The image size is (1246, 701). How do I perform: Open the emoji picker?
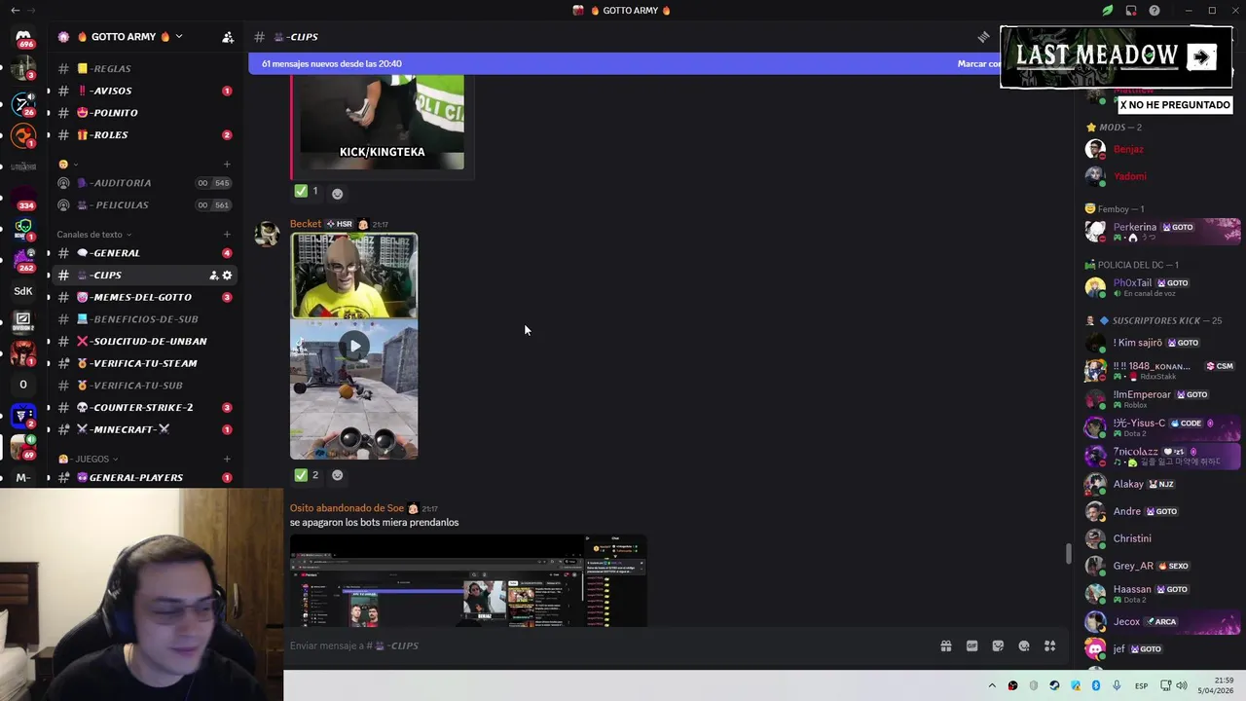(1024, 646)
